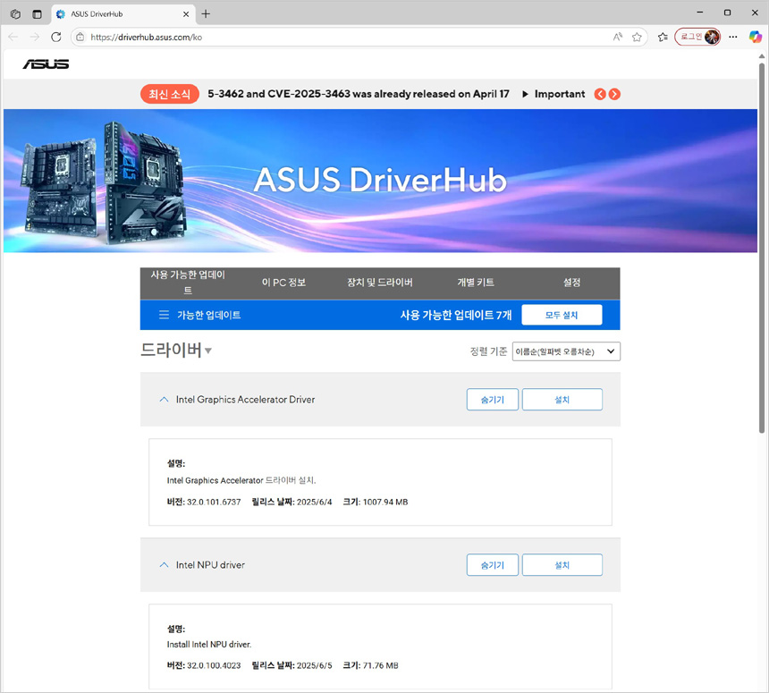Install the Intel Graphics Accelerator Driver
Screen dimensions: 769x693
[x=562, y=400]
